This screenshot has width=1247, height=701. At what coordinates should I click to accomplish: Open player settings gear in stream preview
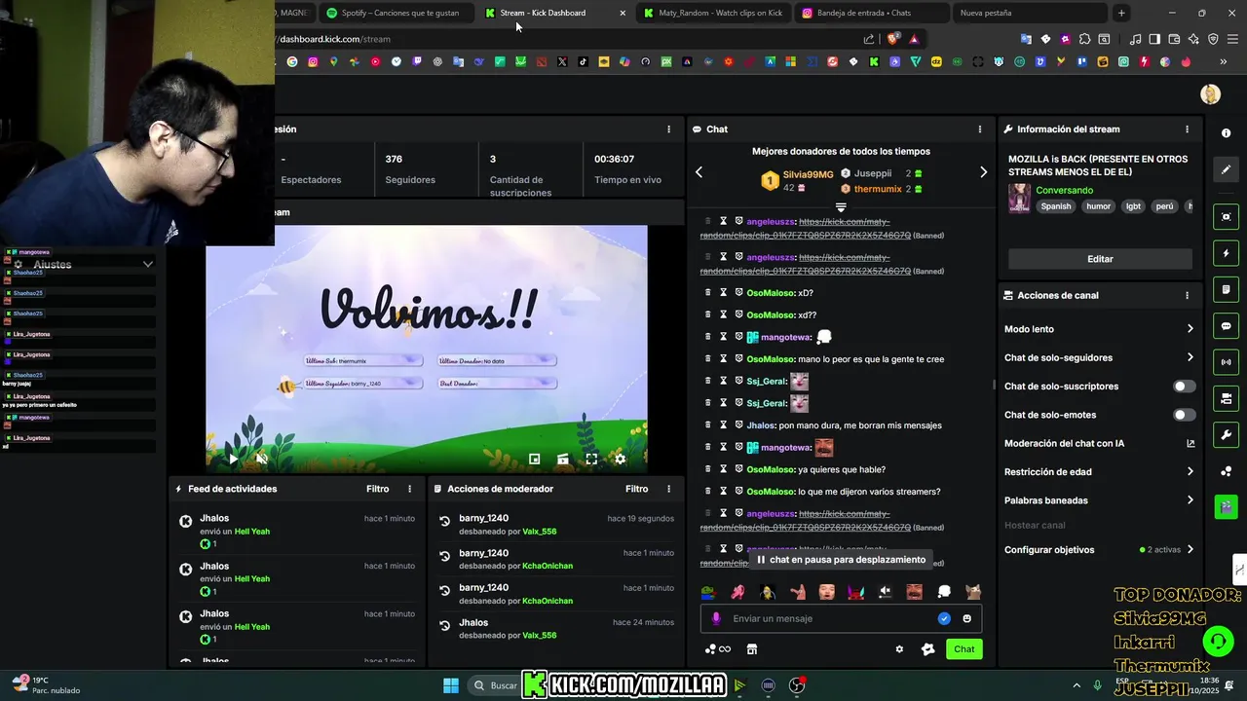620,459
